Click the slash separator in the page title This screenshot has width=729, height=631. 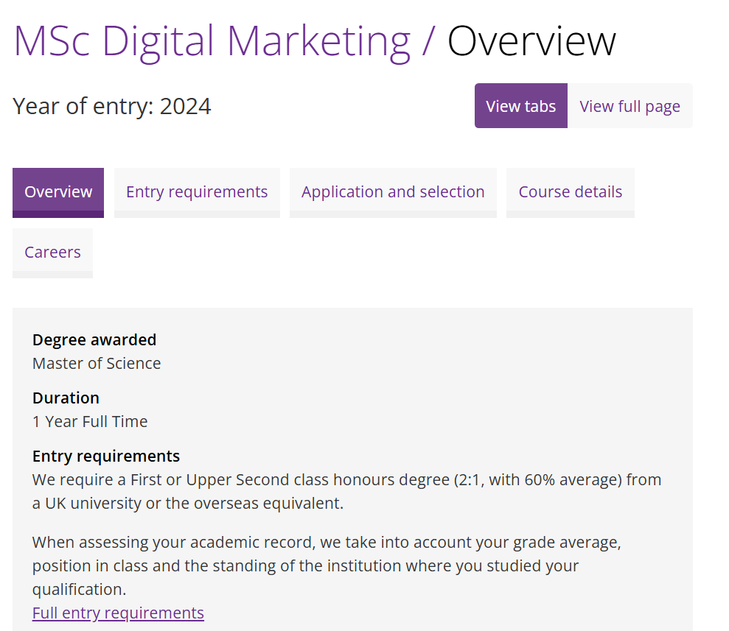point(429,41)
